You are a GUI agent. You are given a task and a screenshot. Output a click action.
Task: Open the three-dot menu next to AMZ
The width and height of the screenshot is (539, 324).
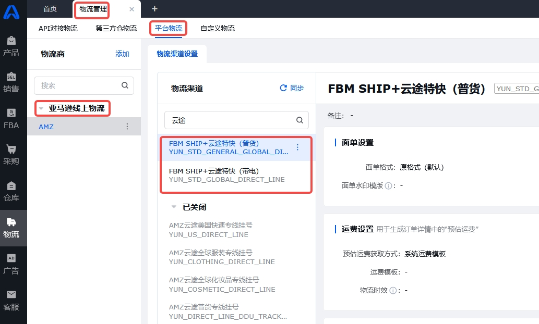point(127,126)
